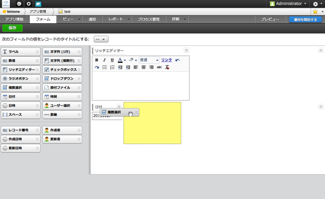
Task: Pick the 罫線 palette item
Action: 62,115
